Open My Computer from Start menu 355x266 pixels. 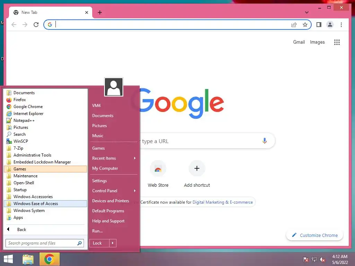coord(105,168)
